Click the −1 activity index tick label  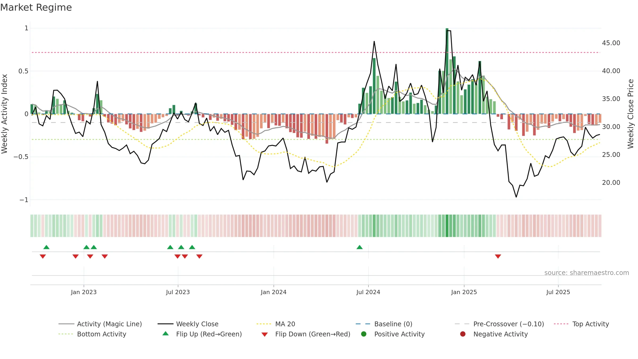click(24, 200)
